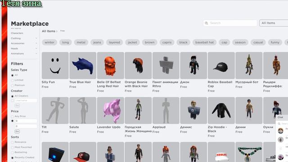The height and width of the screenshot is (162, 288).
Task: Open the Городская Жизнь Женщина thumbnail
Action: pos(138,110)
